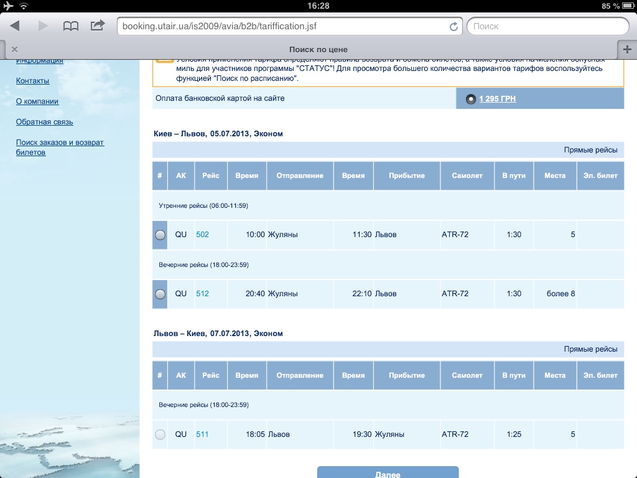Screen dimensions: 637x478
Task: Open flight number 511 link
Action: 202,434
